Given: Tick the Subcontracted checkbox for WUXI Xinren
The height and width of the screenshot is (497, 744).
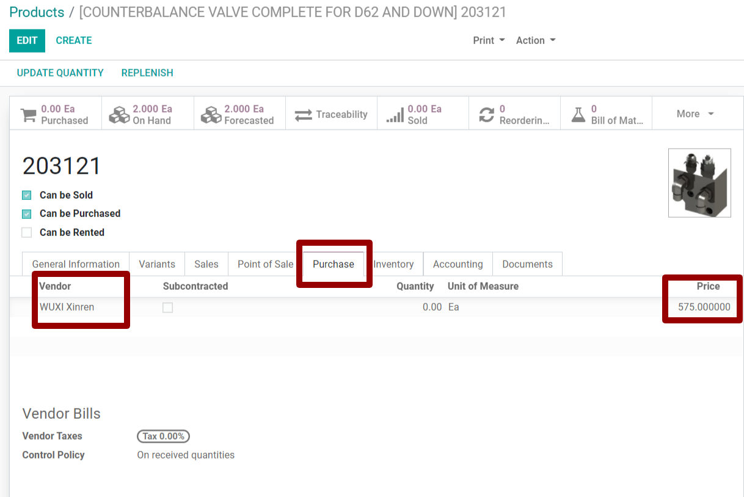Looking at the screenshot, I should (167, 307).
